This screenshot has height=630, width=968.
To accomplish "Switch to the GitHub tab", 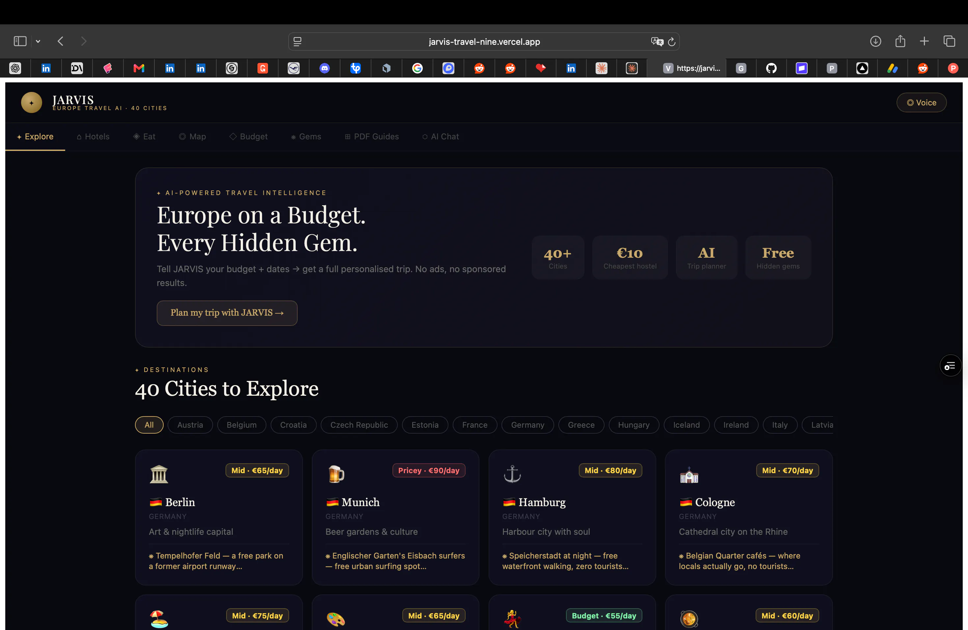I will (x=771, y=68).
